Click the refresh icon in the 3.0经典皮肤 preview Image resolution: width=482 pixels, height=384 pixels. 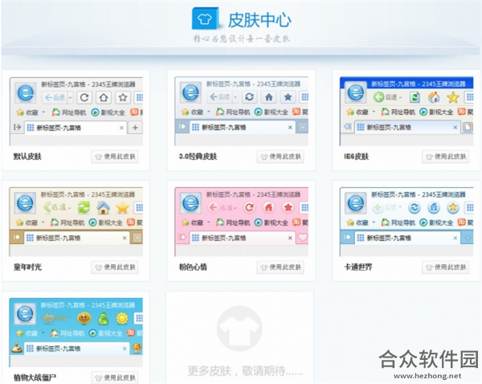coord(249,97)
